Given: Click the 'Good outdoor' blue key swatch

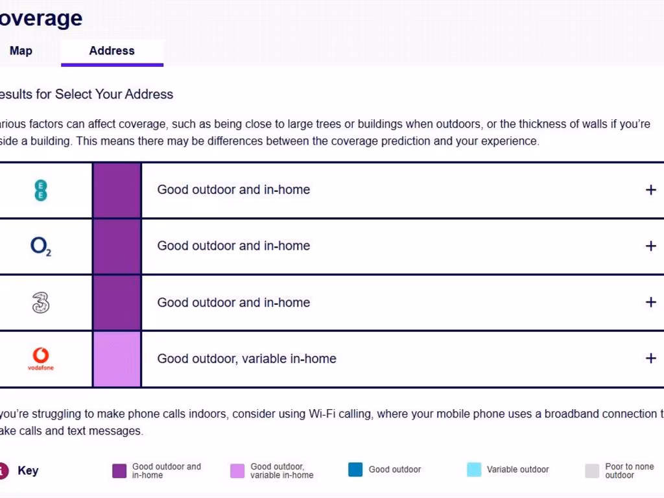Looking at the screenshot, I should click(x=355, y=470).
